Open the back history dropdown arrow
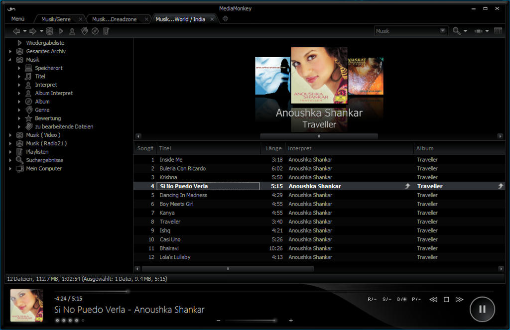Viewport: 510px width, 330px height. point(24,31)
